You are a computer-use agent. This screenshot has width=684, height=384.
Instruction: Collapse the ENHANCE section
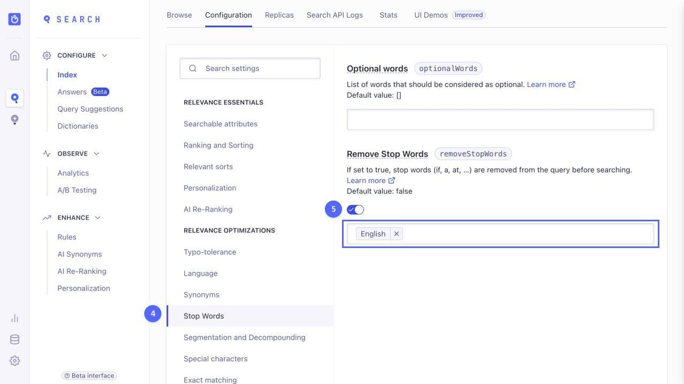(x=97, y=218)
